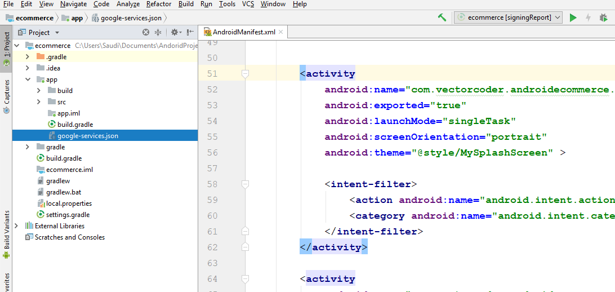Hide the Project tool window
This screenshot has width=615, height=292.
click(x=190, y=33)
